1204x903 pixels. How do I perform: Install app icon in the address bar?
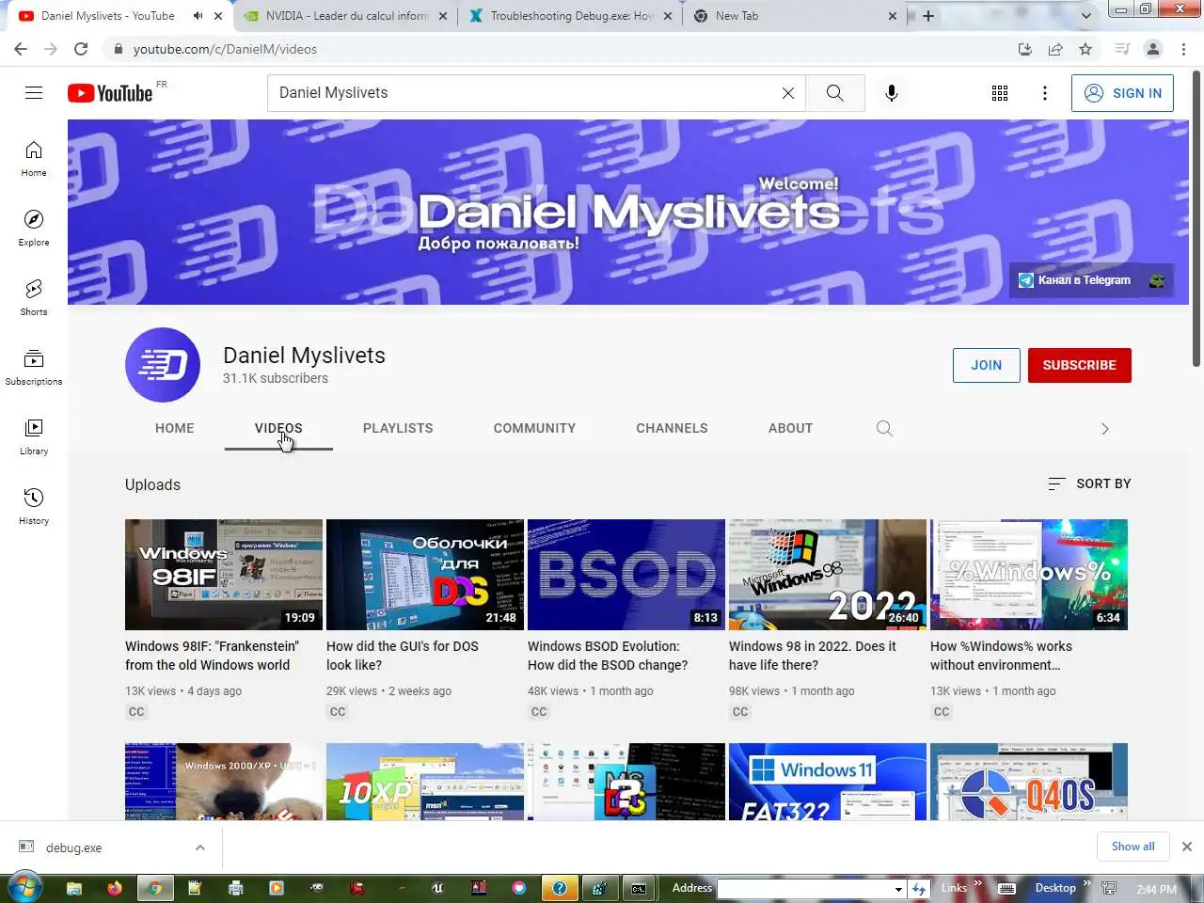[x=1025, y=49]
